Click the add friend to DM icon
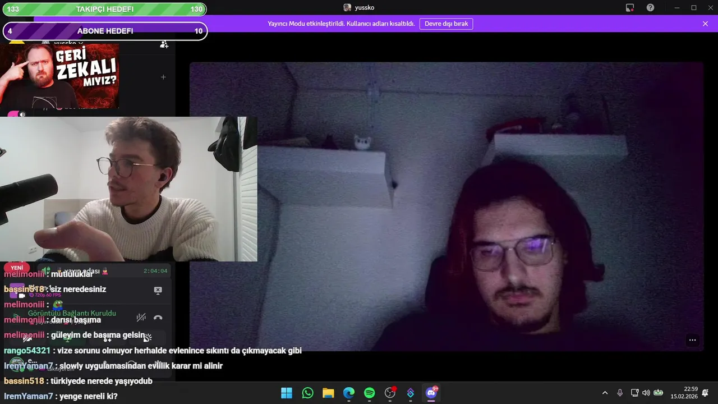The image size is (718, 404). [164, 44]
